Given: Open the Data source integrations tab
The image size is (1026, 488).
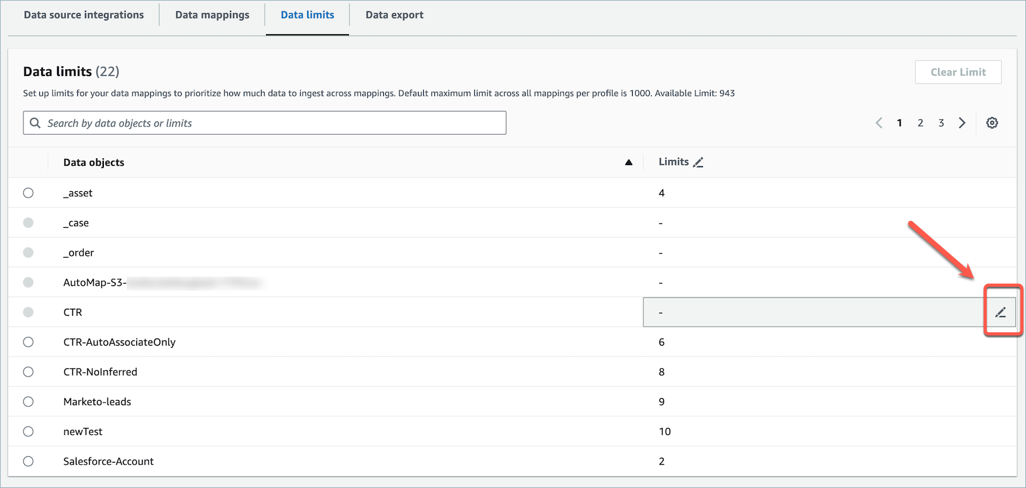Looking at the screenshot, I should tap(84, 15).
